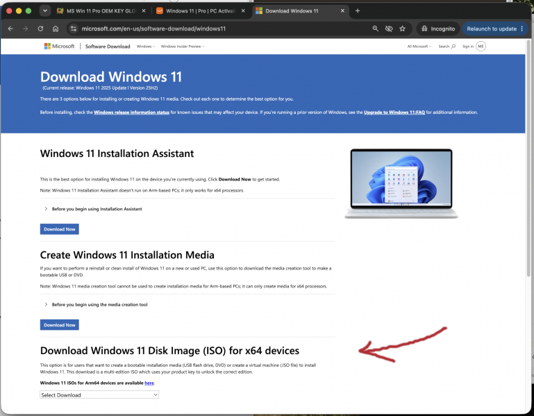Open the Select Download combo box
Image resolution: width=534 pixels, height=416 pixels.
pyautogui.click(x=99, y=395)
